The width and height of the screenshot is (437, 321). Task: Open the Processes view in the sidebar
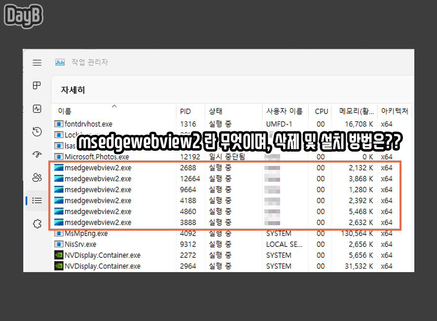36,85
